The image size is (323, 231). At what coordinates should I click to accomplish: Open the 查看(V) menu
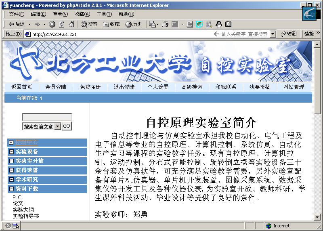(60, 14)
